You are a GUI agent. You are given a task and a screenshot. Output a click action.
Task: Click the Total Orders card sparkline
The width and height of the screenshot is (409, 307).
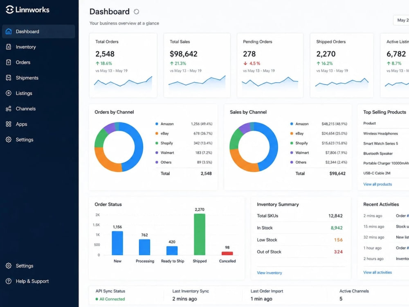coord(123,83)
